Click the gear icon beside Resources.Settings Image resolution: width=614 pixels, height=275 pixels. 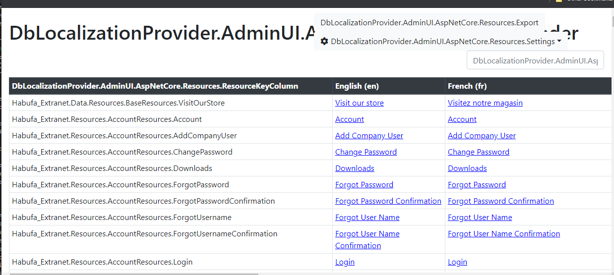pos(324,42)
